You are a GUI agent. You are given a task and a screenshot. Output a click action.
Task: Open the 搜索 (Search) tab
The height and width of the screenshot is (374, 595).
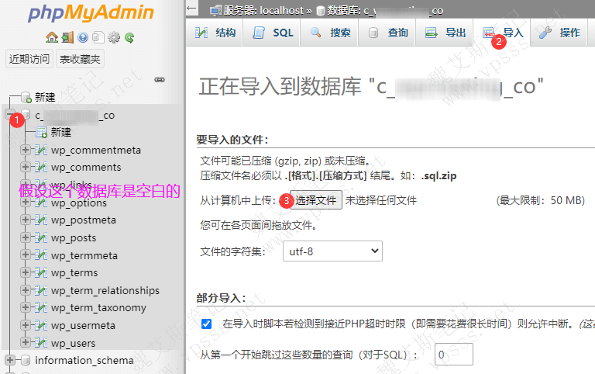[331, 33]
